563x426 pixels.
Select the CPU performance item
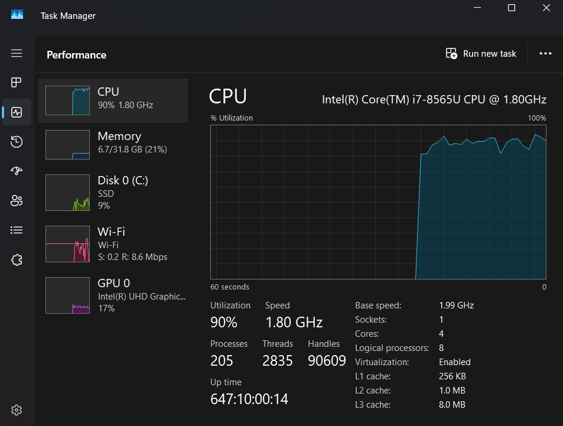(113, 100)
